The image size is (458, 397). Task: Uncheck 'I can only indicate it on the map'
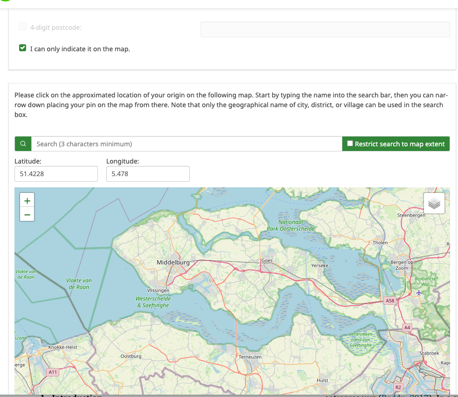pos(22,48)
